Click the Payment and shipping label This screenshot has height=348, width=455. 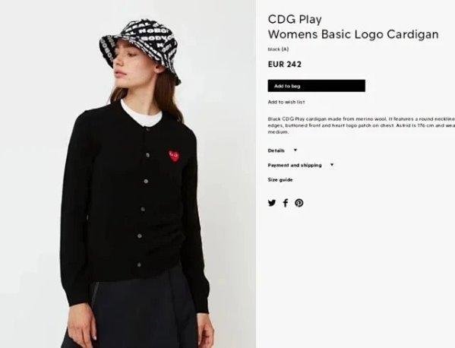[x=295, y=166]
